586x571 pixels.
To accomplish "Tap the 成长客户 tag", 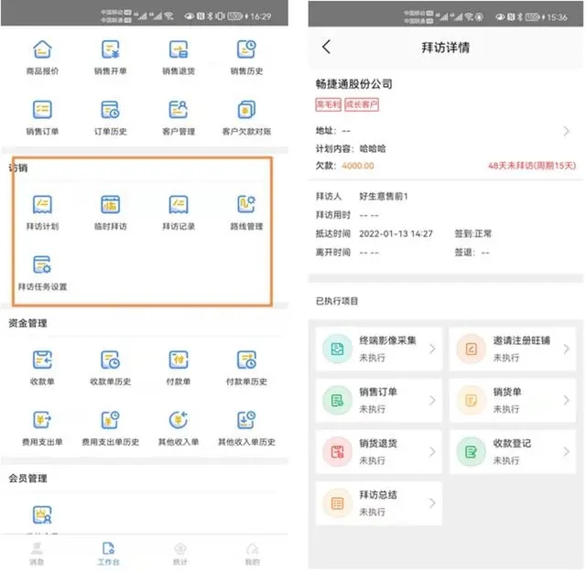I will tap(362, 104).
